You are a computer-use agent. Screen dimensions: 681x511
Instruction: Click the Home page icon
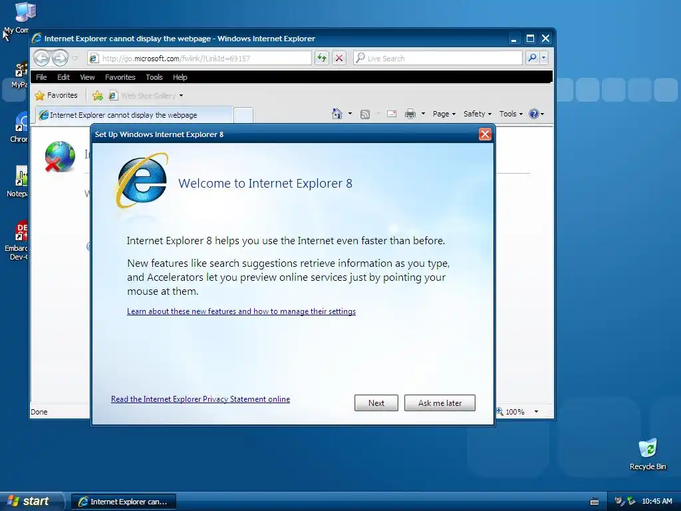[x=337, y=114]
